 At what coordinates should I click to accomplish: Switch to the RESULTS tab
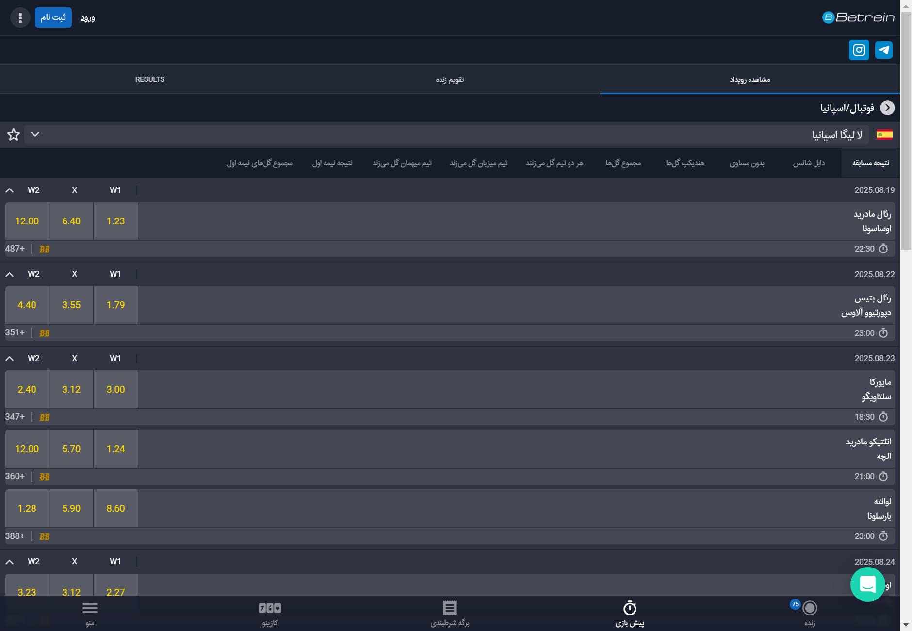tap(150, 79)
